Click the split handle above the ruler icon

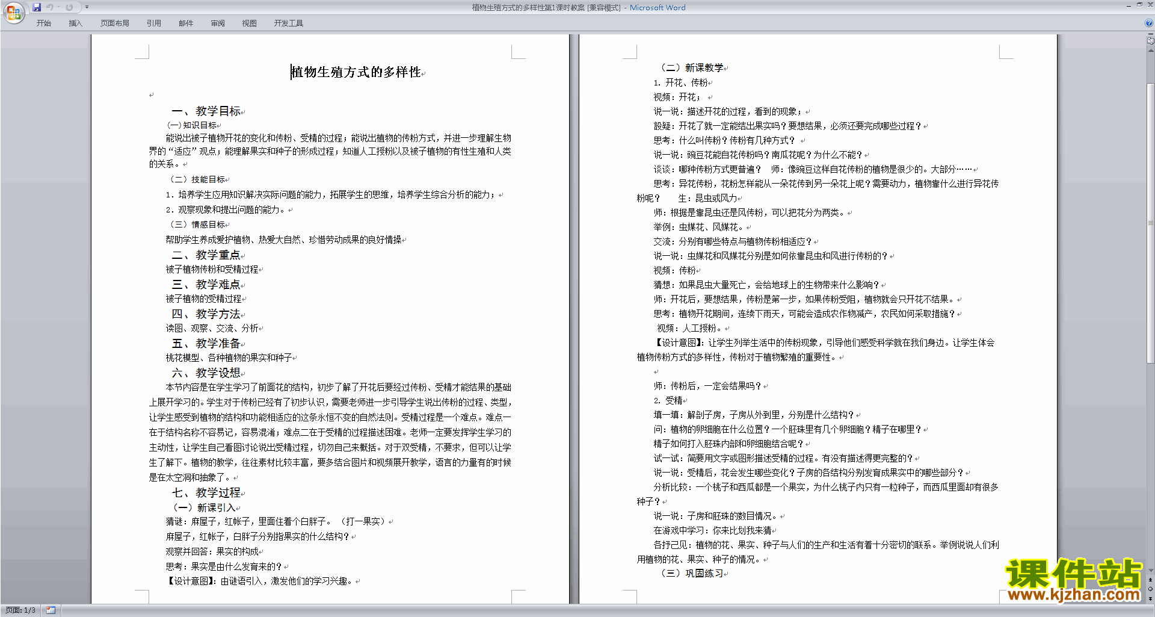pyautogui.click(x=1151, y=34)
